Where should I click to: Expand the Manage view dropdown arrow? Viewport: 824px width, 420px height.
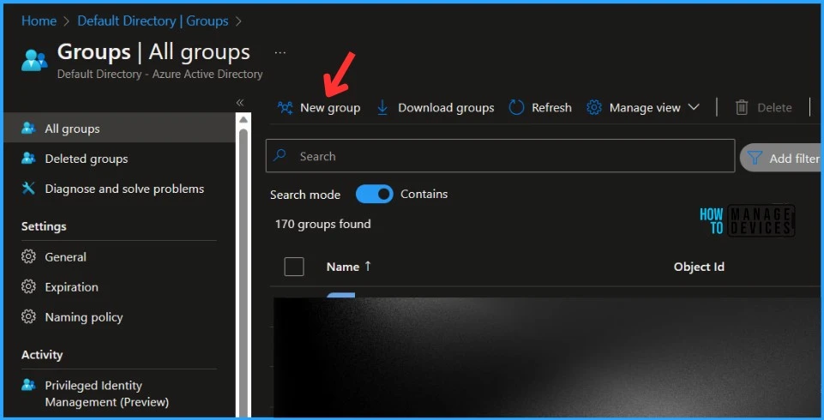pos(694,107)
